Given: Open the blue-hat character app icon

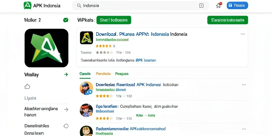Looking at the screenshot, I should (86, 88).
